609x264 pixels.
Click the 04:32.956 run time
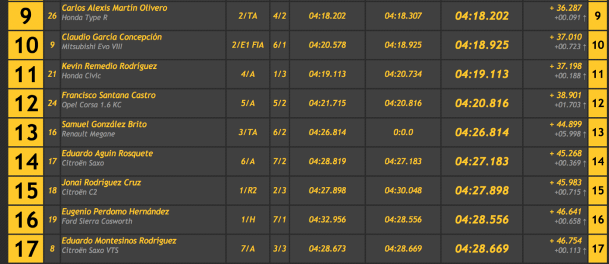click(327, 220)
